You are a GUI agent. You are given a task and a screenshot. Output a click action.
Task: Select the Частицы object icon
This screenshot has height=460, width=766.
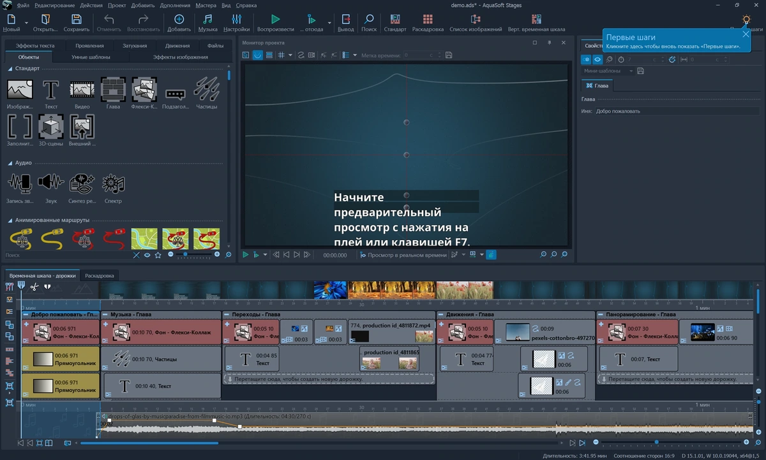(207, 90)
